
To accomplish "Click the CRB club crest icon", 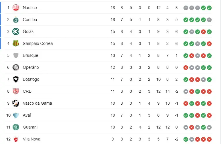I will [16, 91].
